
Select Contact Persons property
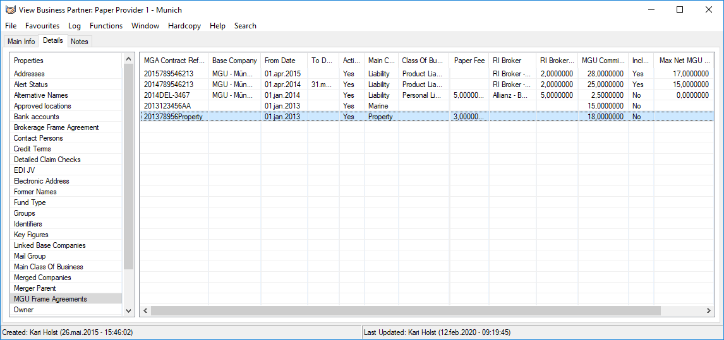click(x=38, y=138)
